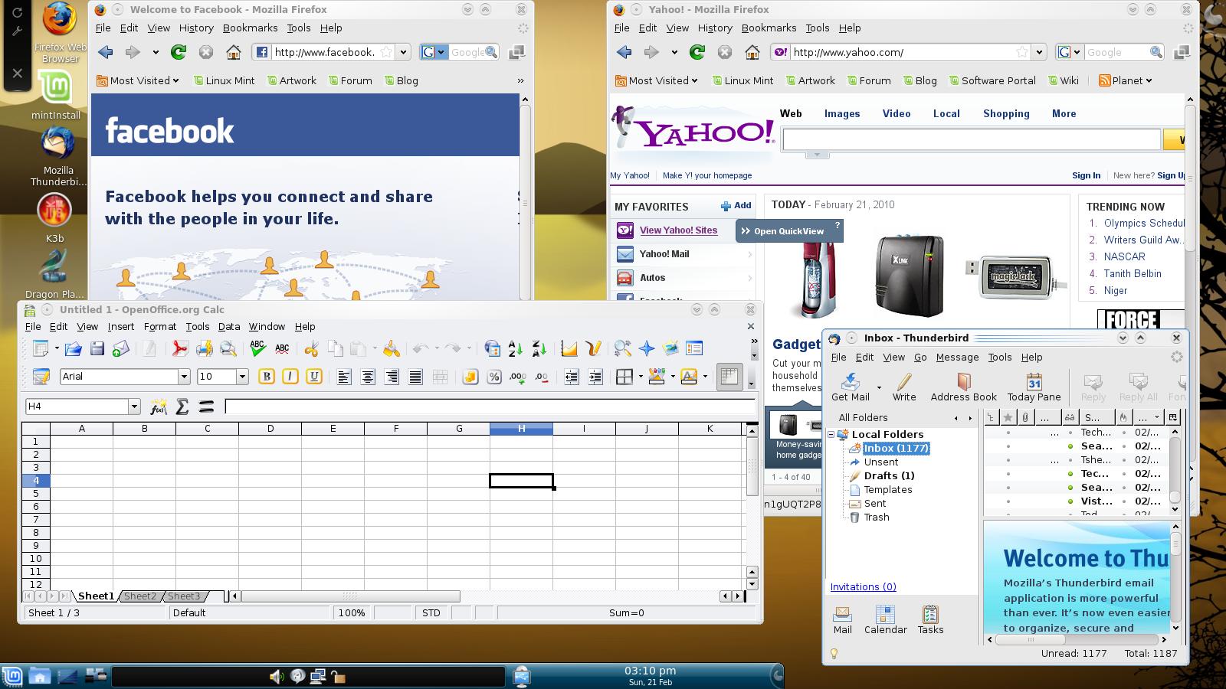Click the Sign In link on Yahoo

(1086, 175)
